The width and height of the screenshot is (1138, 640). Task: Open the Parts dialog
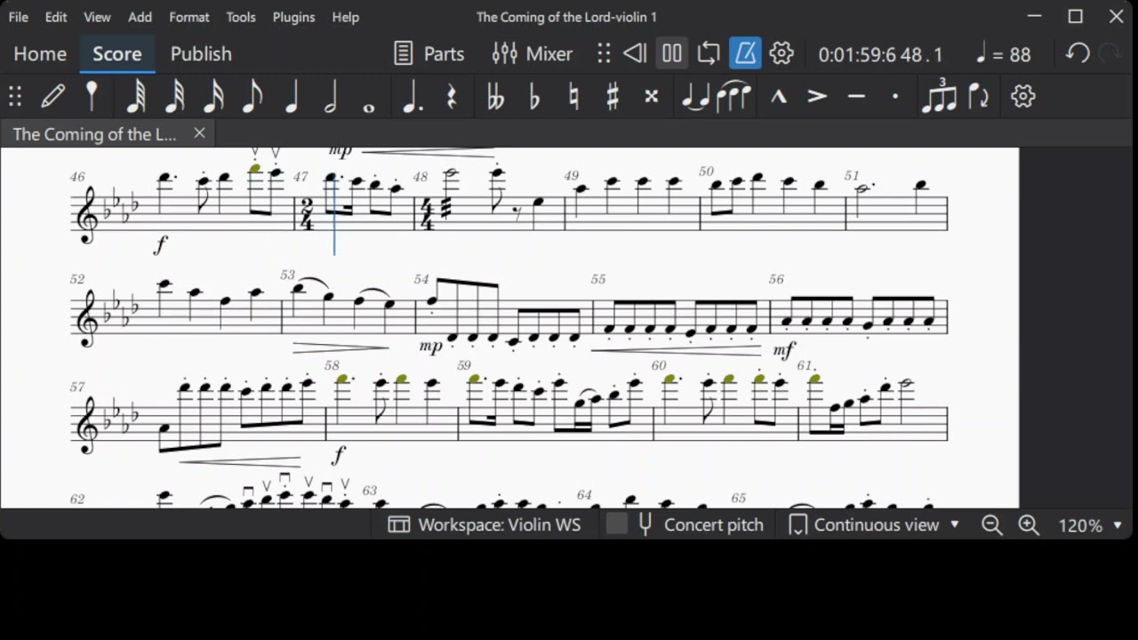[429, 53]
